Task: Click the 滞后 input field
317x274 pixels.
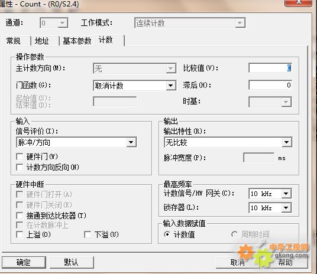Action: coord(270,85)
